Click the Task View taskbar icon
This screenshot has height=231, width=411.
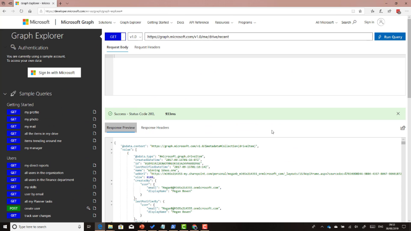(x=89, y=227)
